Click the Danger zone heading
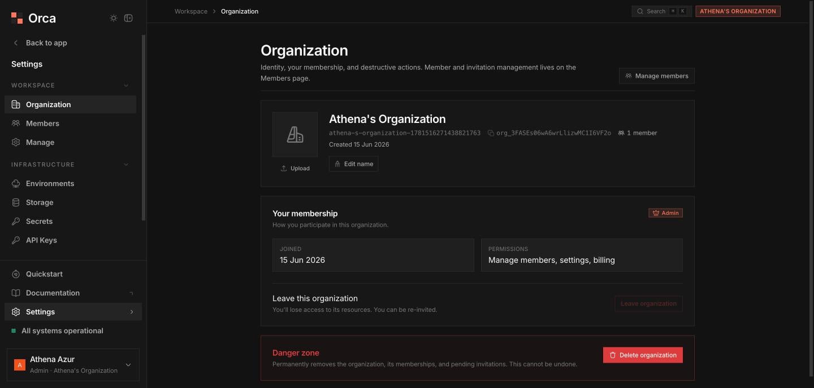This screenshot has width=814, height=388. 296,353
